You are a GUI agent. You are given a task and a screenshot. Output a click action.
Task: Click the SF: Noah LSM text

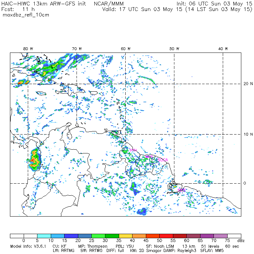point(160,246)
